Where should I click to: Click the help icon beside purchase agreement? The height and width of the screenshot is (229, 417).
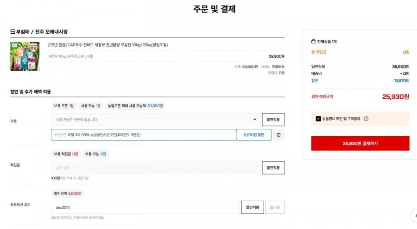[x=366, y=119]
